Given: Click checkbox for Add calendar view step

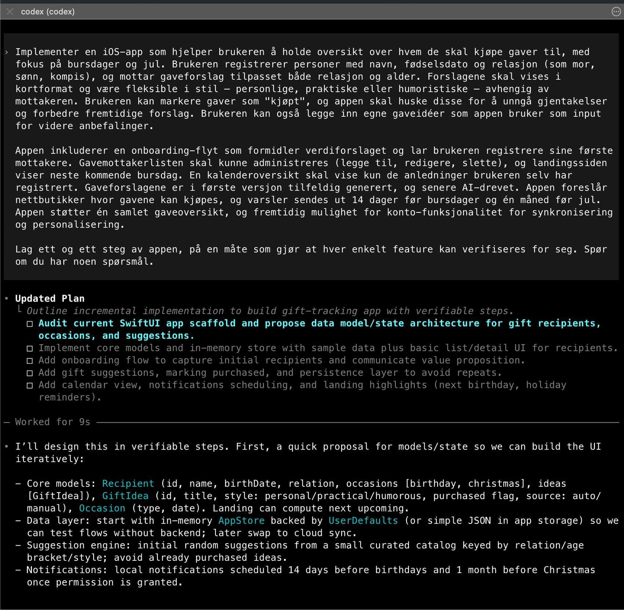Looking at the screenshot, I should click(30, 385).
